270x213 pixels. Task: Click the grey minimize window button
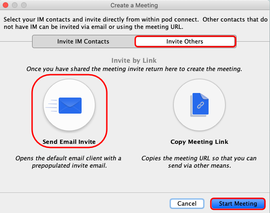[x=15, y=5]
